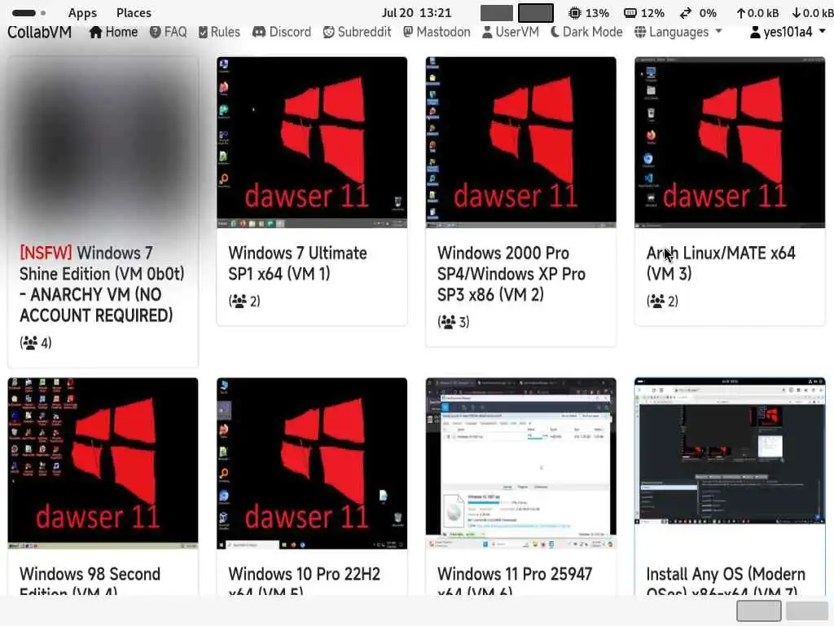Click the "Windows 2000 Pro SP4" title

pos(511,274)
